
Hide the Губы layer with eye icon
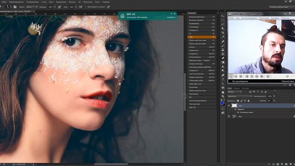pos(229,106)
